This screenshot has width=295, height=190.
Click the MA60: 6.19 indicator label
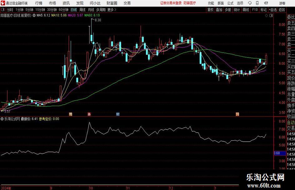[x=92, y=15]
